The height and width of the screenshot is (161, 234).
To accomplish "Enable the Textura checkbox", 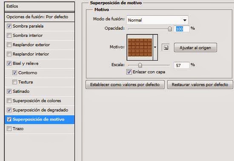I will coord(14,82).
